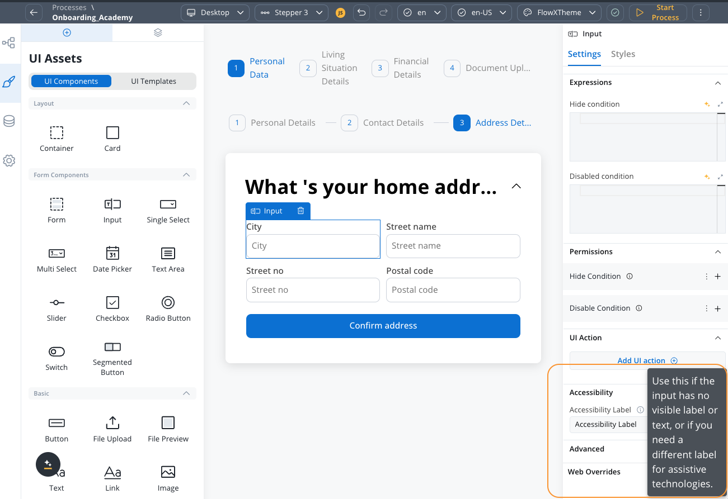Open the Desktop device dropdown
This screenshot has height=499, width=728.
pyautogui.click(x=215, y=12)
